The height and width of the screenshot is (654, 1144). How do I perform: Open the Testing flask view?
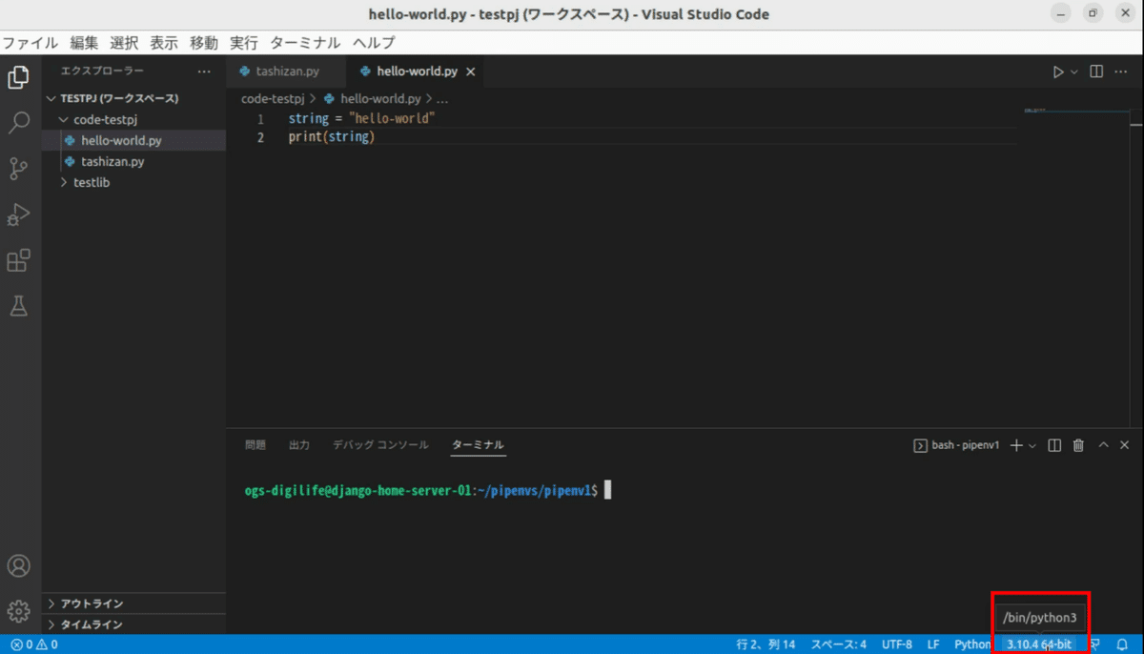[18, 306]
